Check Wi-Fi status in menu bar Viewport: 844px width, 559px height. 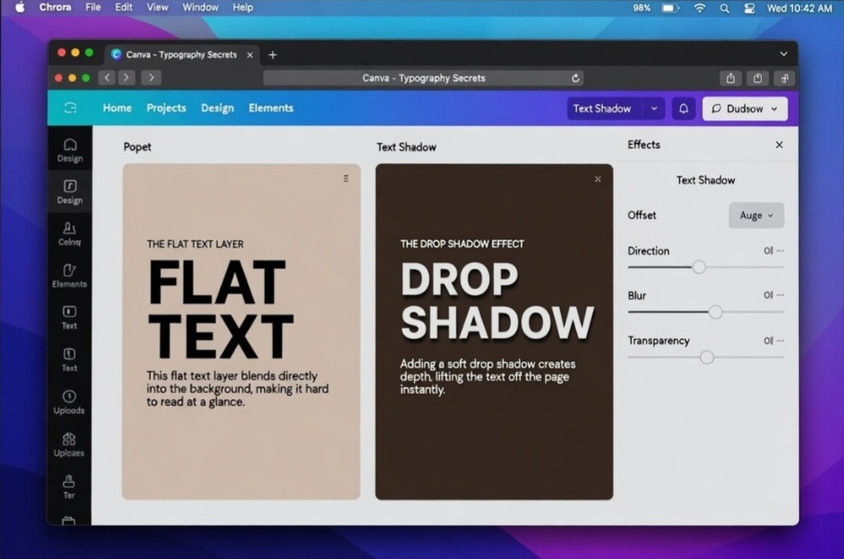pos(699,8)
